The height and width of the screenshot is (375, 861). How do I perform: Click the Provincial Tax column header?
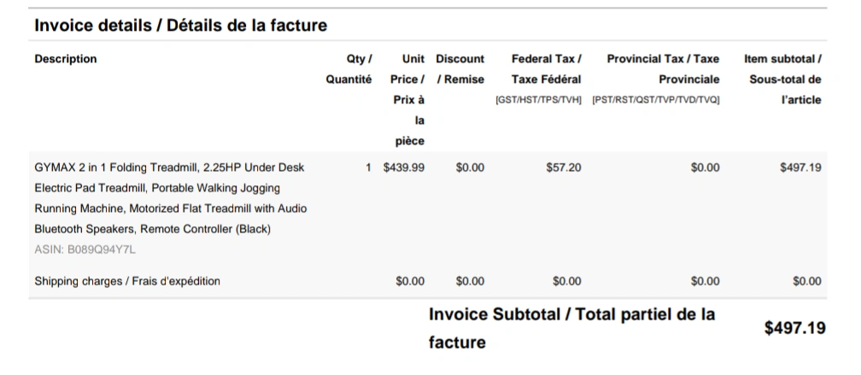click(663, 69)
